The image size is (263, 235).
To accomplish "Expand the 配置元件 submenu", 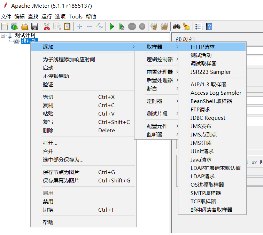I will [156, 126].
